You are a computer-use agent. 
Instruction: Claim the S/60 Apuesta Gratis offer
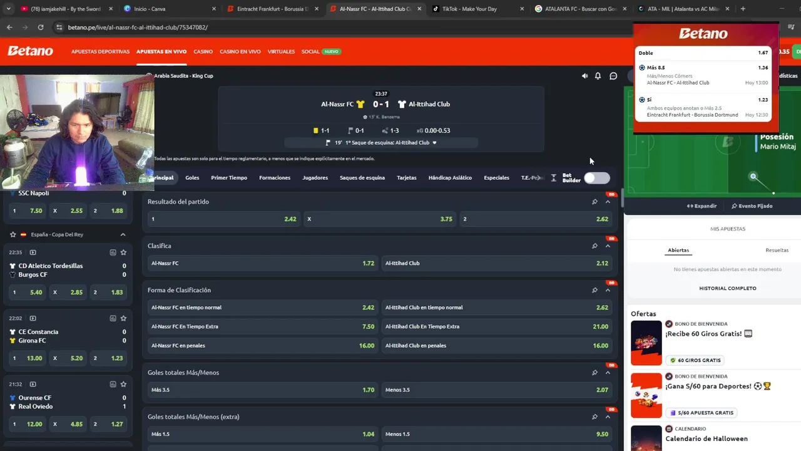pyautogui.click(x=701, y=413)
